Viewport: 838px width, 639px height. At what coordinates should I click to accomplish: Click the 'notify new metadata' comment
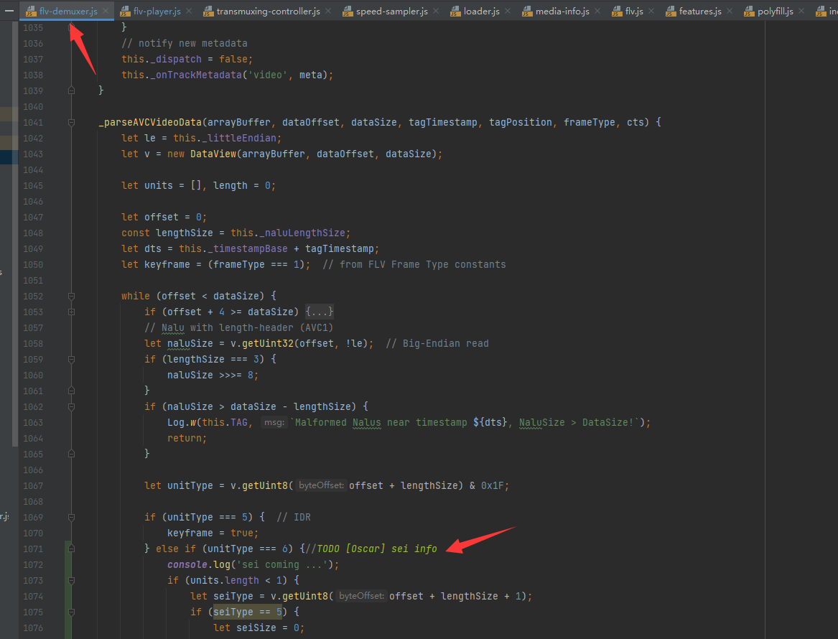[184, 43]
